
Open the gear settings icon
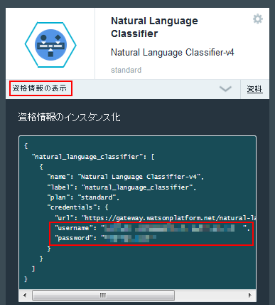[x=258, y=19]
